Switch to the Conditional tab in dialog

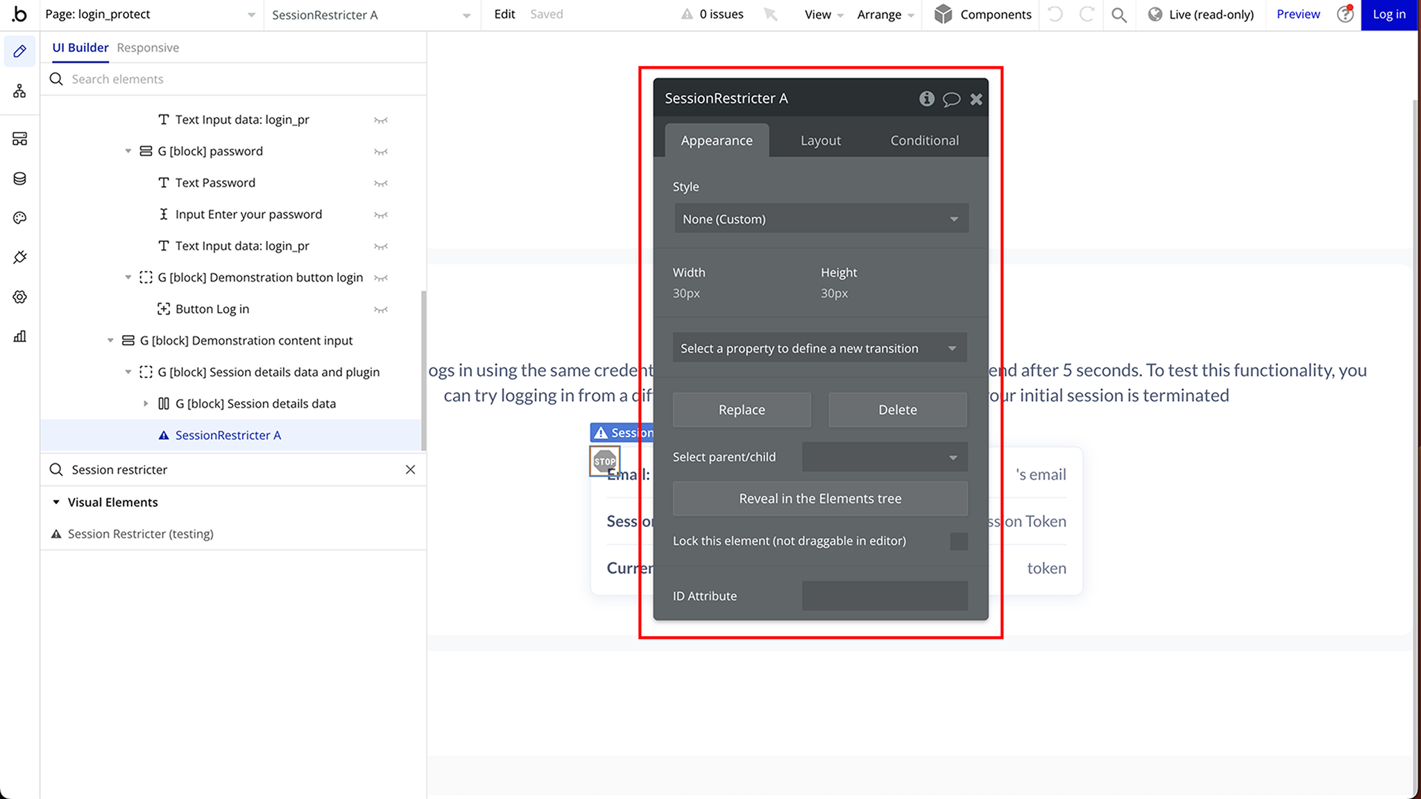924,139
